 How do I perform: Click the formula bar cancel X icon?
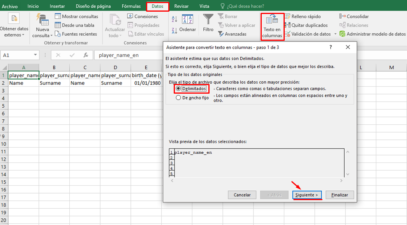pyautogui.click(x=58, y=55)
